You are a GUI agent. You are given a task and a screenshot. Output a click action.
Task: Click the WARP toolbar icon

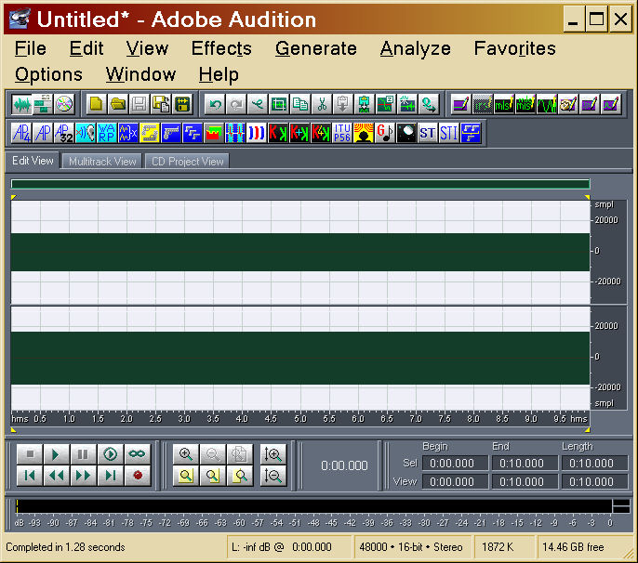tap(107, 133)
